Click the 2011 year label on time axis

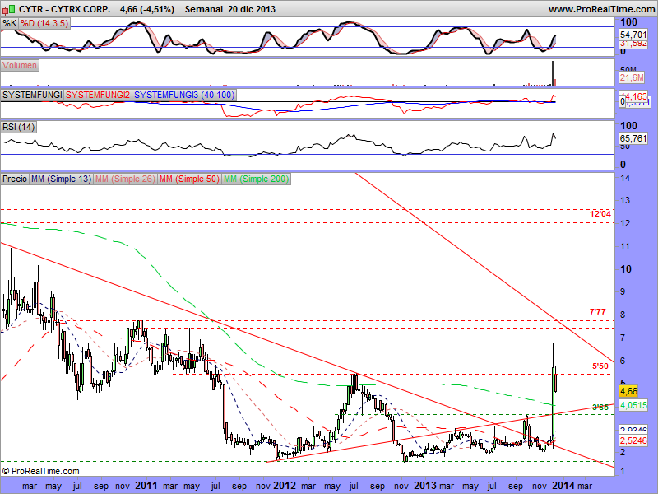pyautogui.click(x=146, y=486)
